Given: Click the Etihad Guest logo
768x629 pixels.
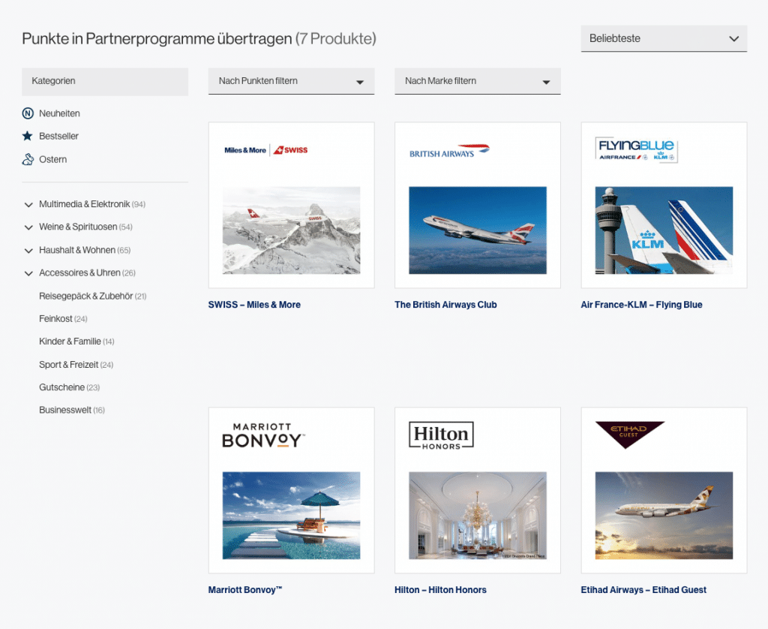Looking at the screenshot, I should coord(629,435).
